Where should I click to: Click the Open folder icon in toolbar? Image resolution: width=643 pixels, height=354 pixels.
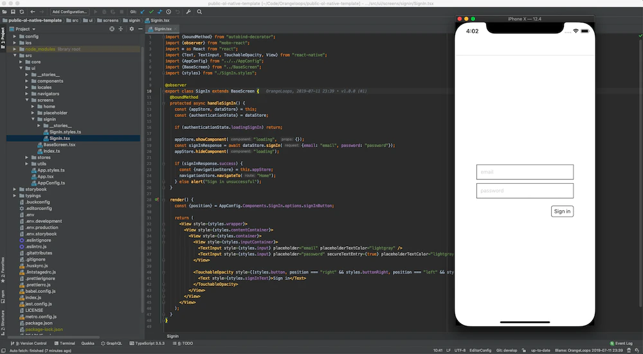(5, 12)
